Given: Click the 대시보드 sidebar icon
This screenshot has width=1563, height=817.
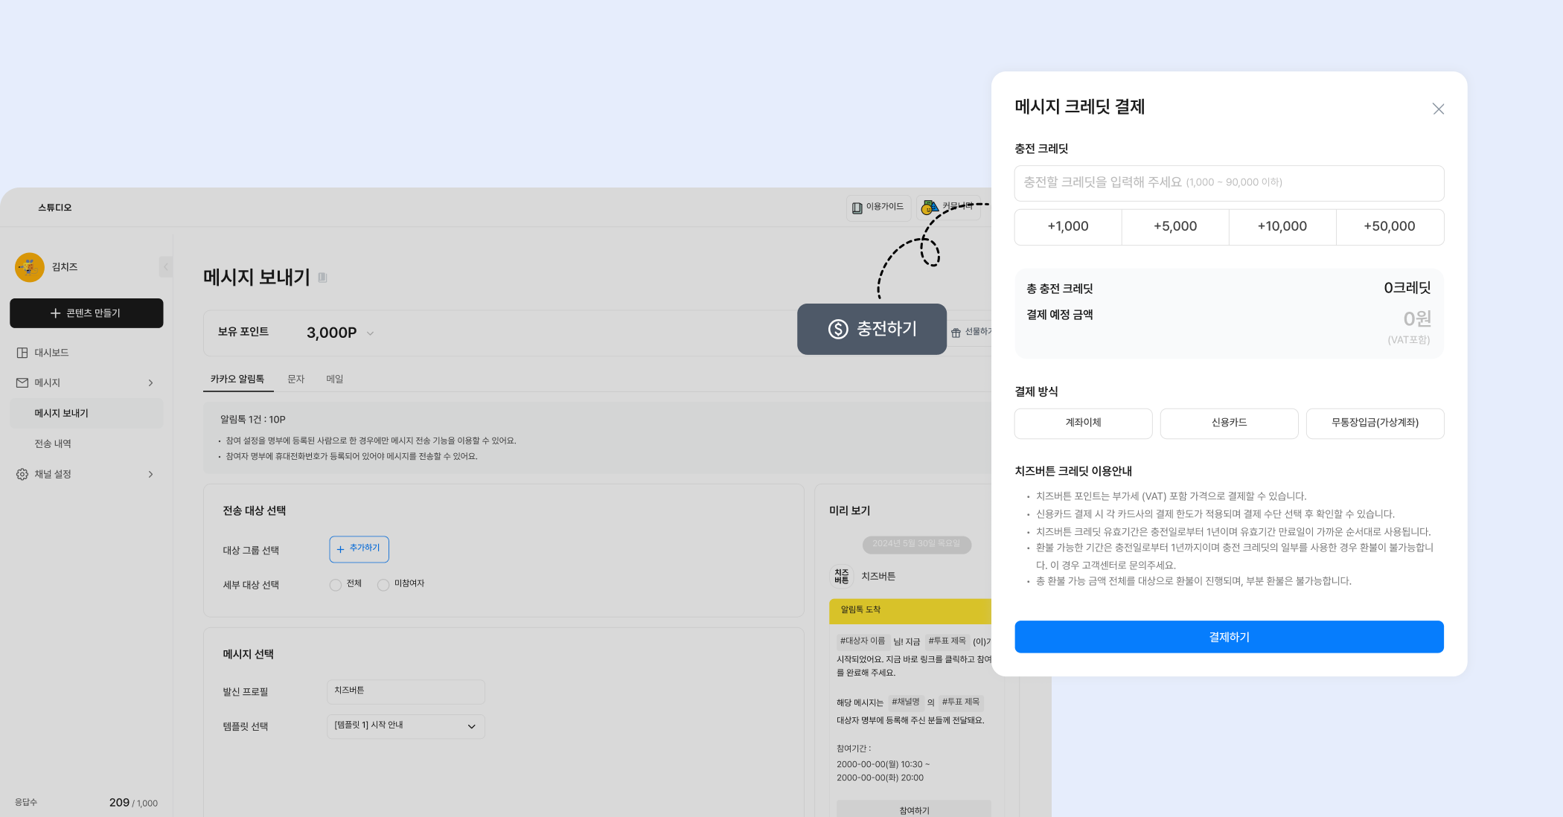Looking at the screenshot, I should pos(22,353).
